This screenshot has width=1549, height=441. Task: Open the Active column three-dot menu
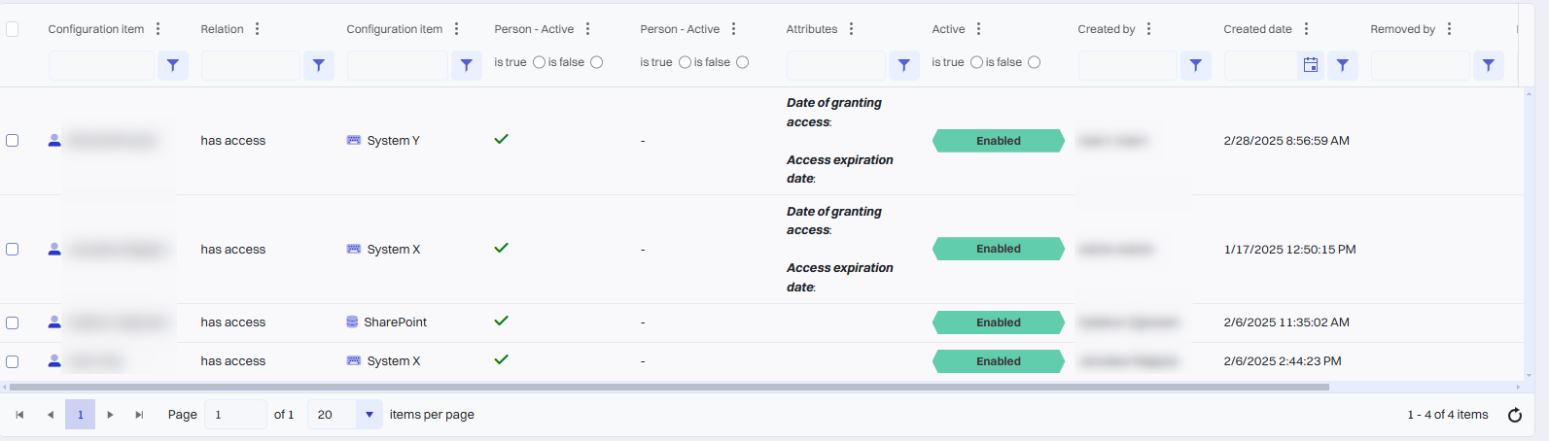pos(978,29)
